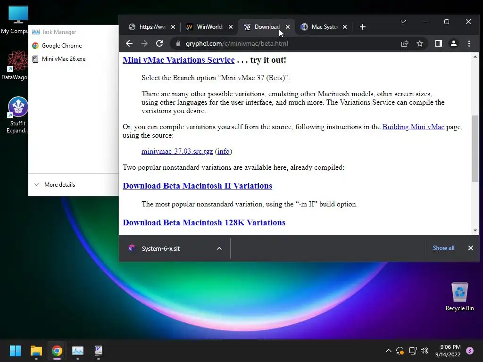The height and width of the screenshot is (362, 483).
Task: Open File Explorer from the taskbar
Action: pos(36,351)
